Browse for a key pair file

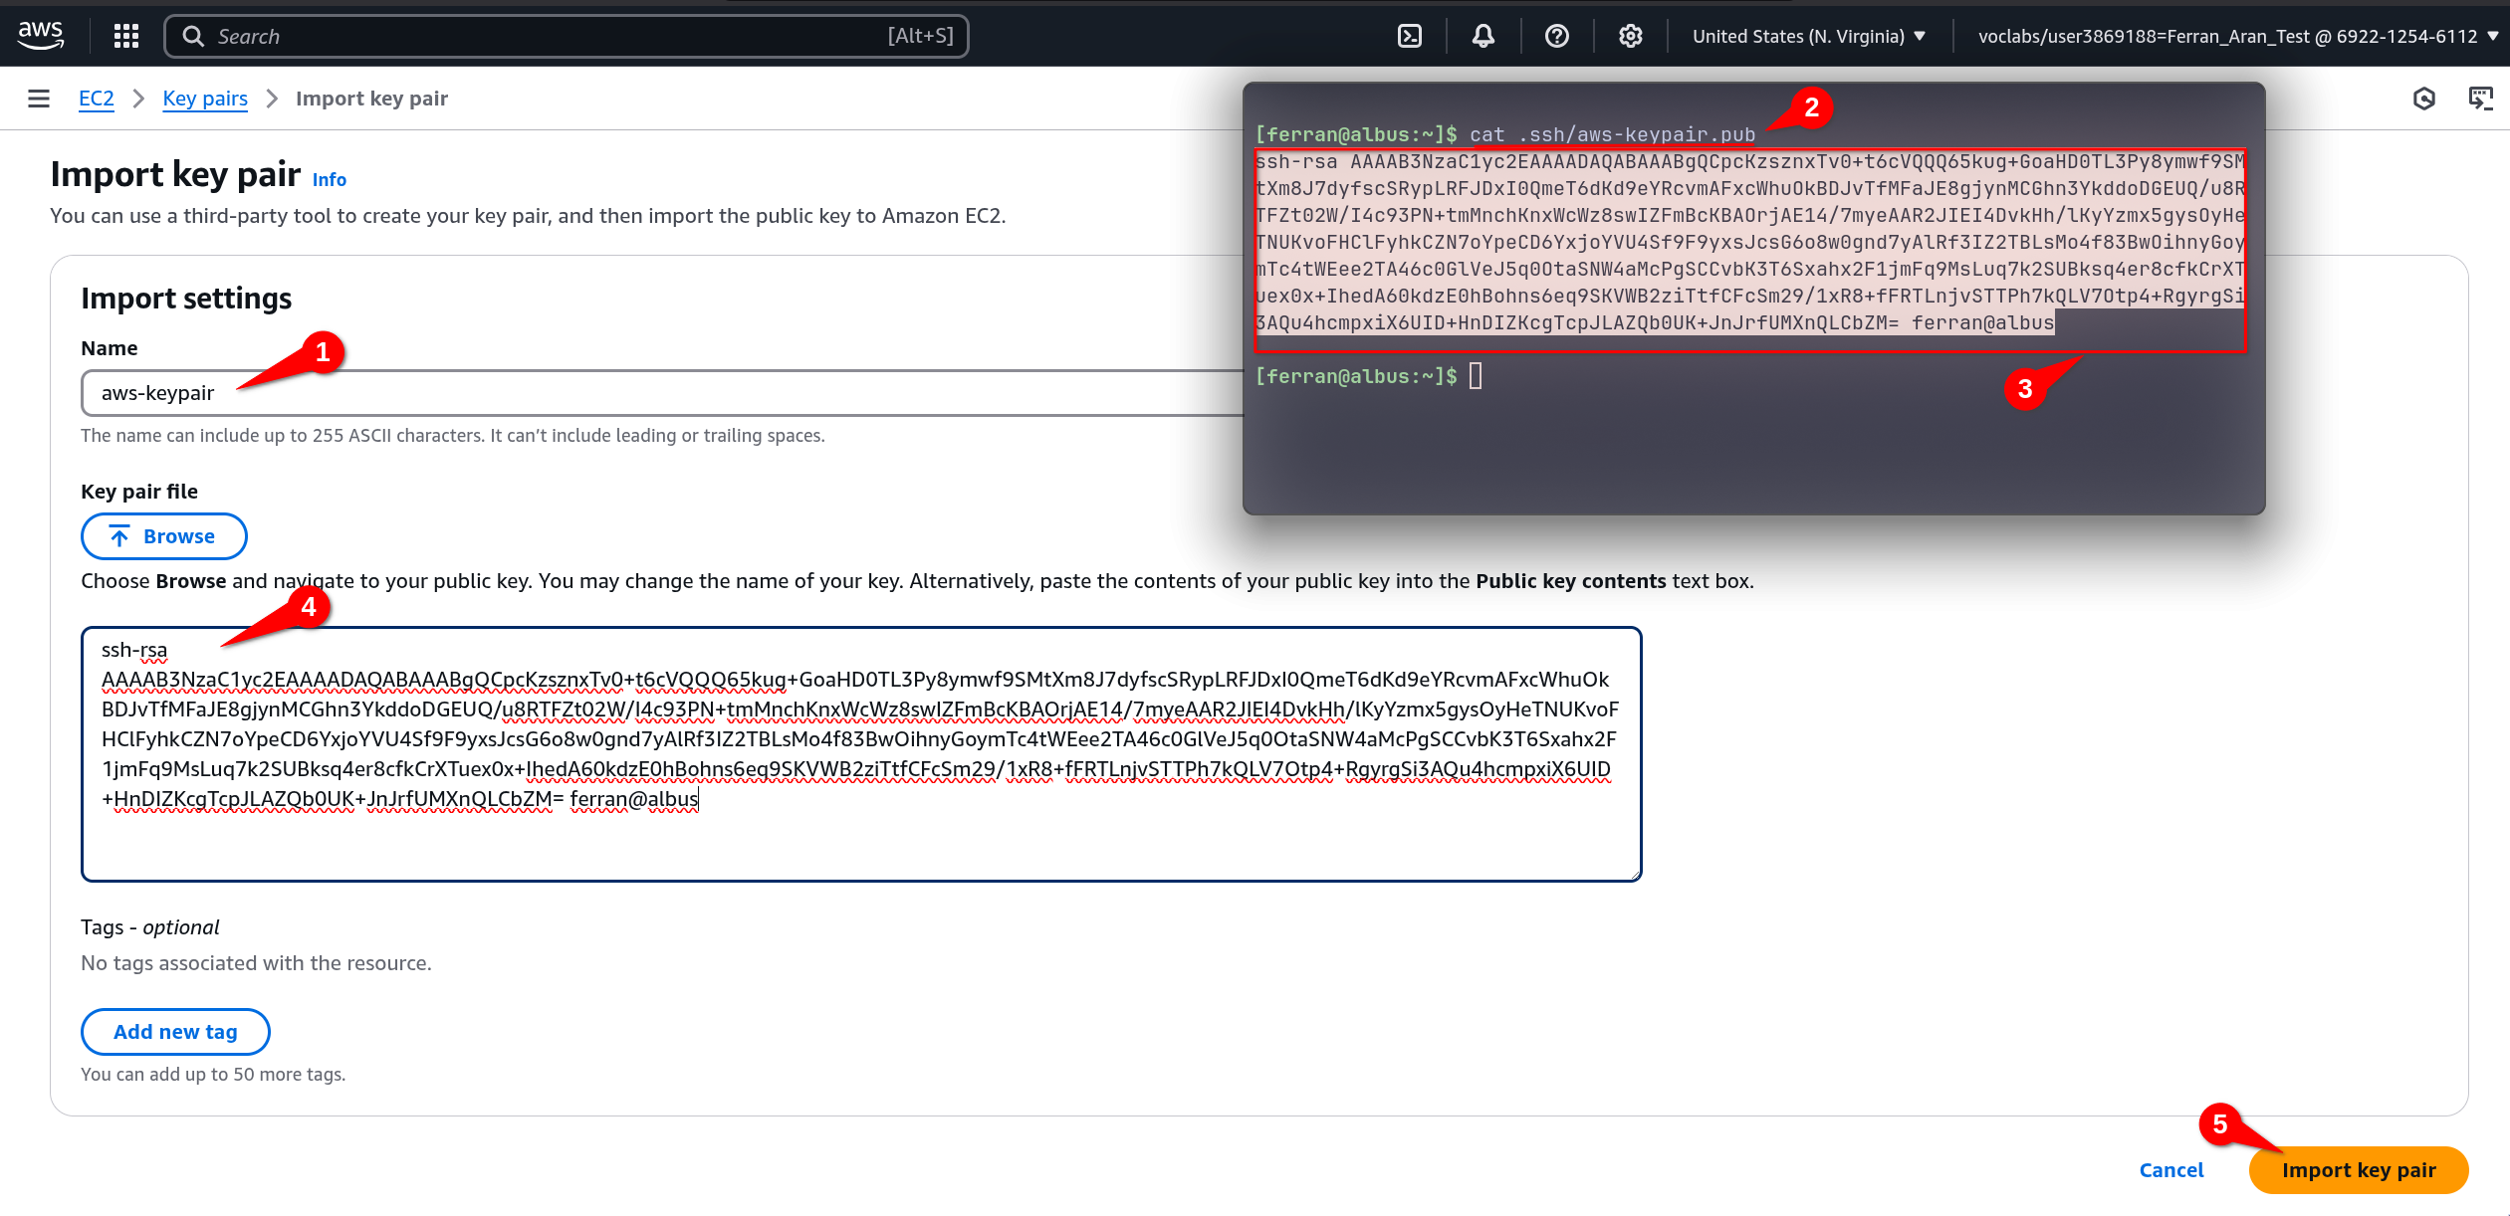click(x=163, y=536)
